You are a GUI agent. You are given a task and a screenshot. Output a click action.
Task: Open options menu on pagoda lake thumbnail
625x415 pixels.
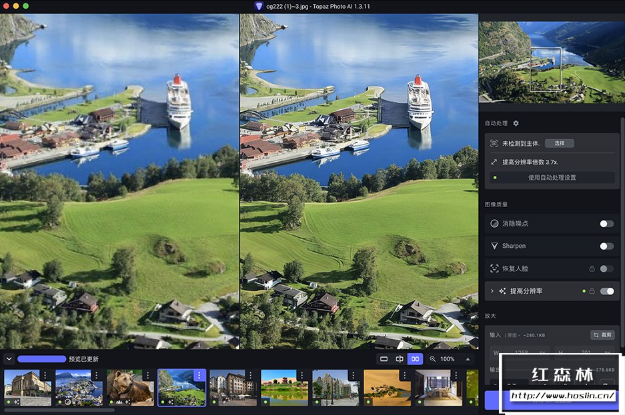301,375
